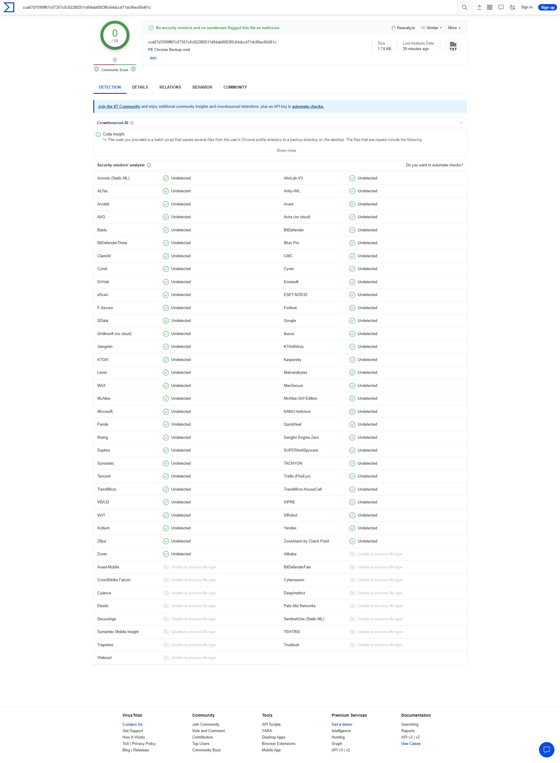
Task: Click the automate checks link
Action: tap(308, 106)
